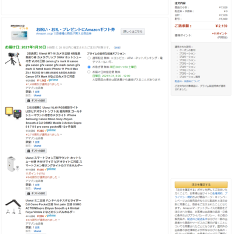
Task: Click the gift settings button under the phone mount
Action: coord(36,193)
